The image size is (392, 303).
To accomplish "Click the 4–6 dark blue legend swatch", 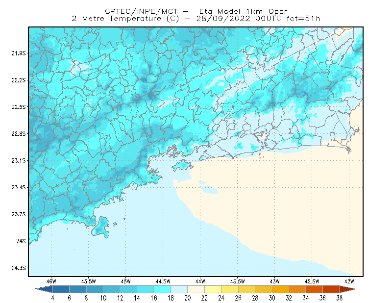I will (61, 289).
